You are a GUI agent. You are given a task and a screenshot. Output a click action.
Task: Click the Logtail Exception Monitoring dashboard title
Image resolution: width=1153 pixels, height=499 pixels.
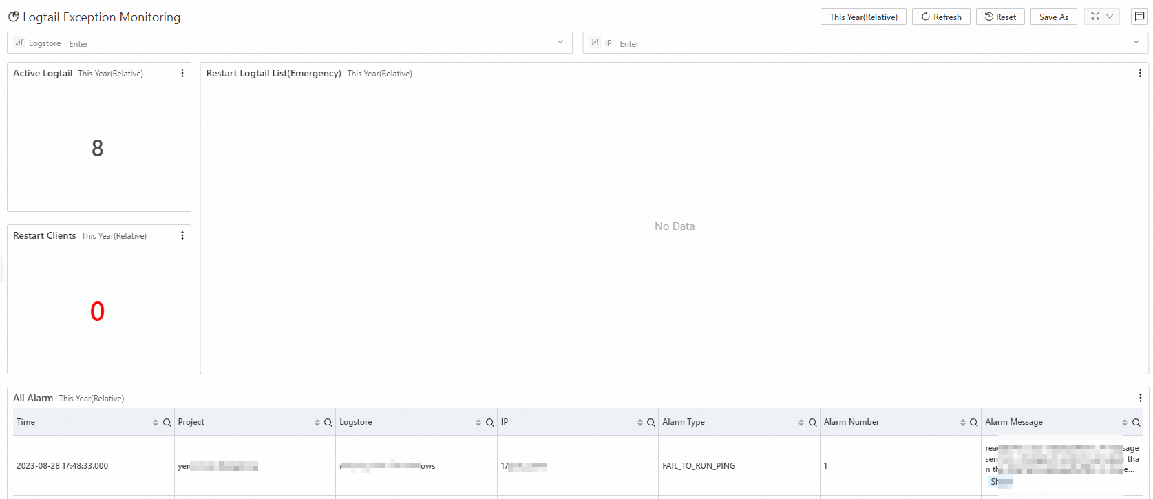tap(102, 17)
